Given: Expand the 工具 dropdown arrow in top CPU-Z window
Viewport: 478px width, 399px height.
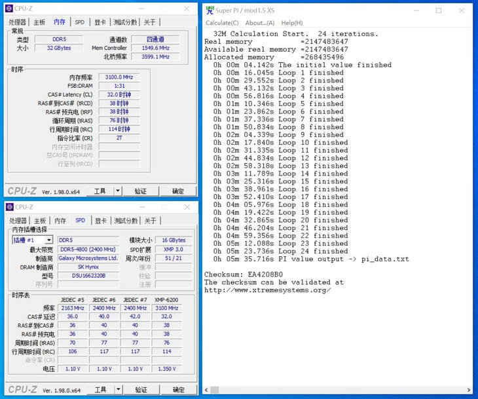Looking at the screenshot, I should pos(118,191).
